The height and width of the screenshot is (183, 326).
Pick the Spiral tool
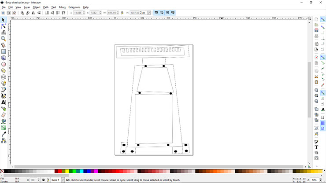coord(4,77)
